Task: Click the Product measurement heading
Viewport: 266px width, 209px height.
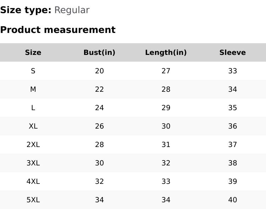Action: click(58, 30)
